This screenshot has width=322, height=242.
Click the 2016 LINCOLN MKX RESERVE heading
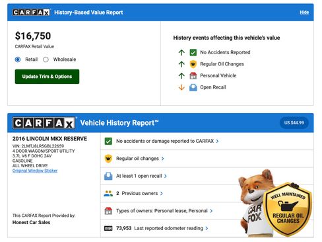(x=49, y=139)
